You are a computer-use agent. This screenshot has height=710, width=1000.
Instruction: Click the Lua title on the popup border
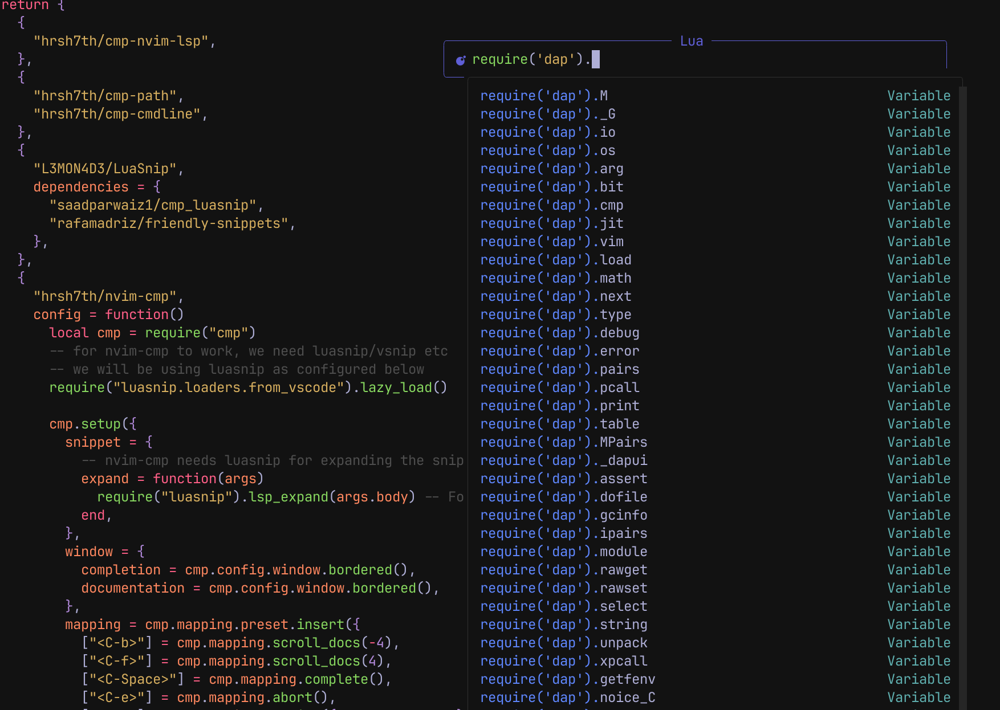click(x=691, y=41)
